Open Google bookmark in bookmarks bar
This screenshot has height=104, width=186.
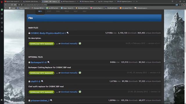click(12, 8)
